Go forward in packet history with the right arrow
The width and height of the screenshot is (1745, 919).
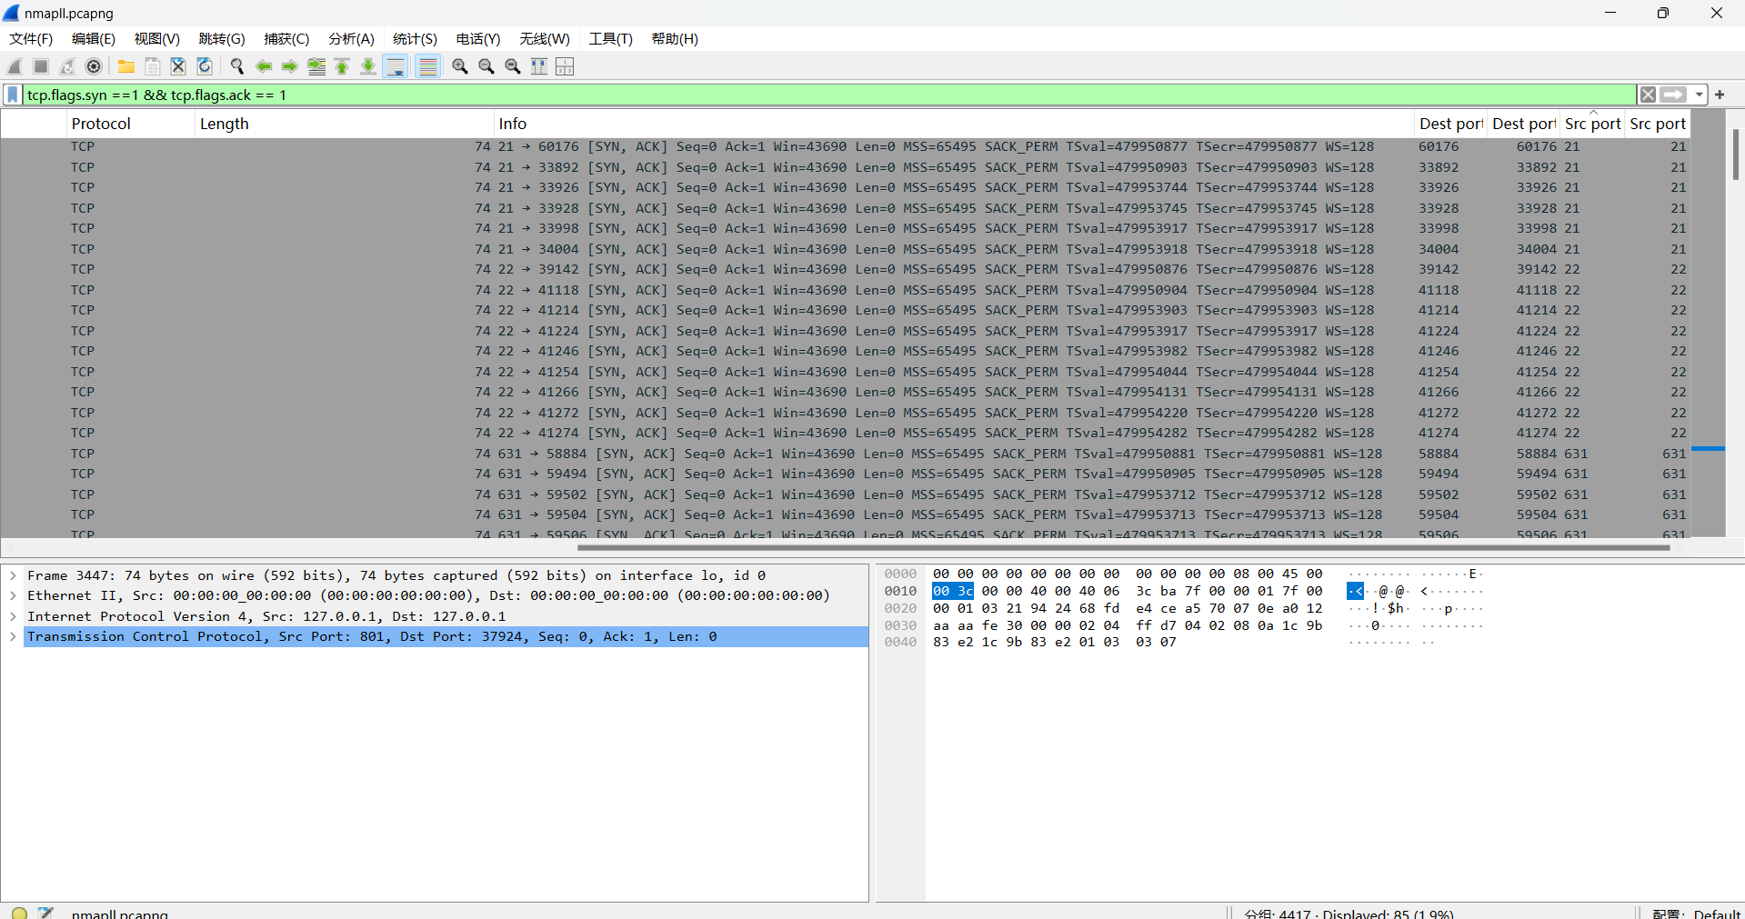point(290,66)
